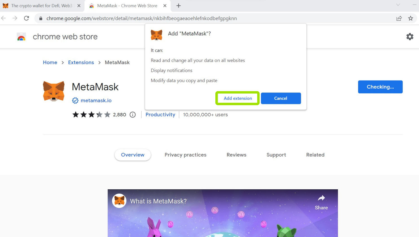This screenshot has width=419, height=237.
Task: Click the browser forward arrow
Action: (15, 18)
